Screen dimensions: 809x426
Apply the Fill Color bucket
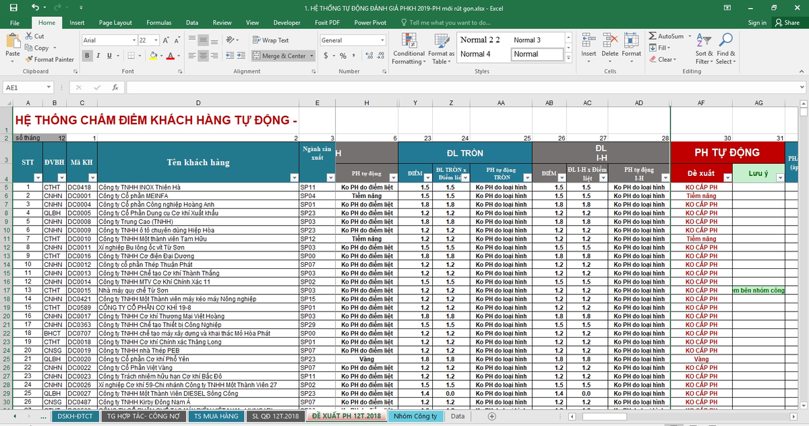click(153, 55)
